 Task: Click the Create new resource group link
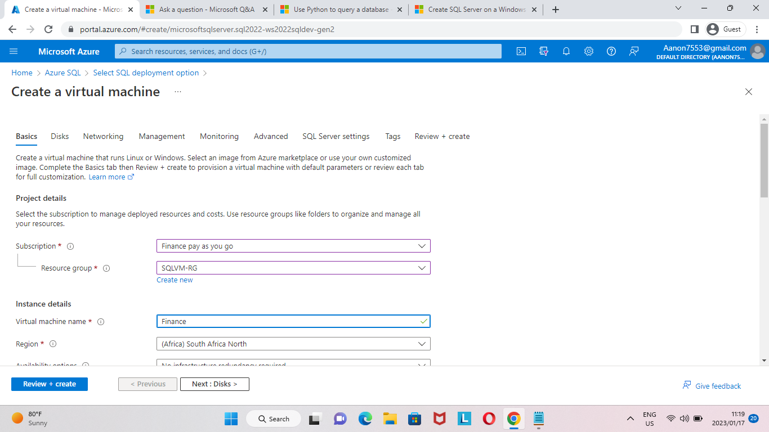coord(175,280)
